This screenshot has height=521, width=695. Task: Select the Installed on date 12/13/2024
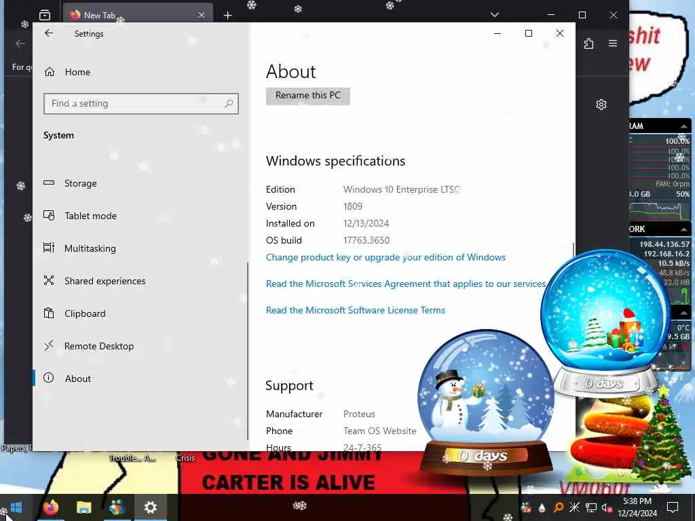[366, 223]
